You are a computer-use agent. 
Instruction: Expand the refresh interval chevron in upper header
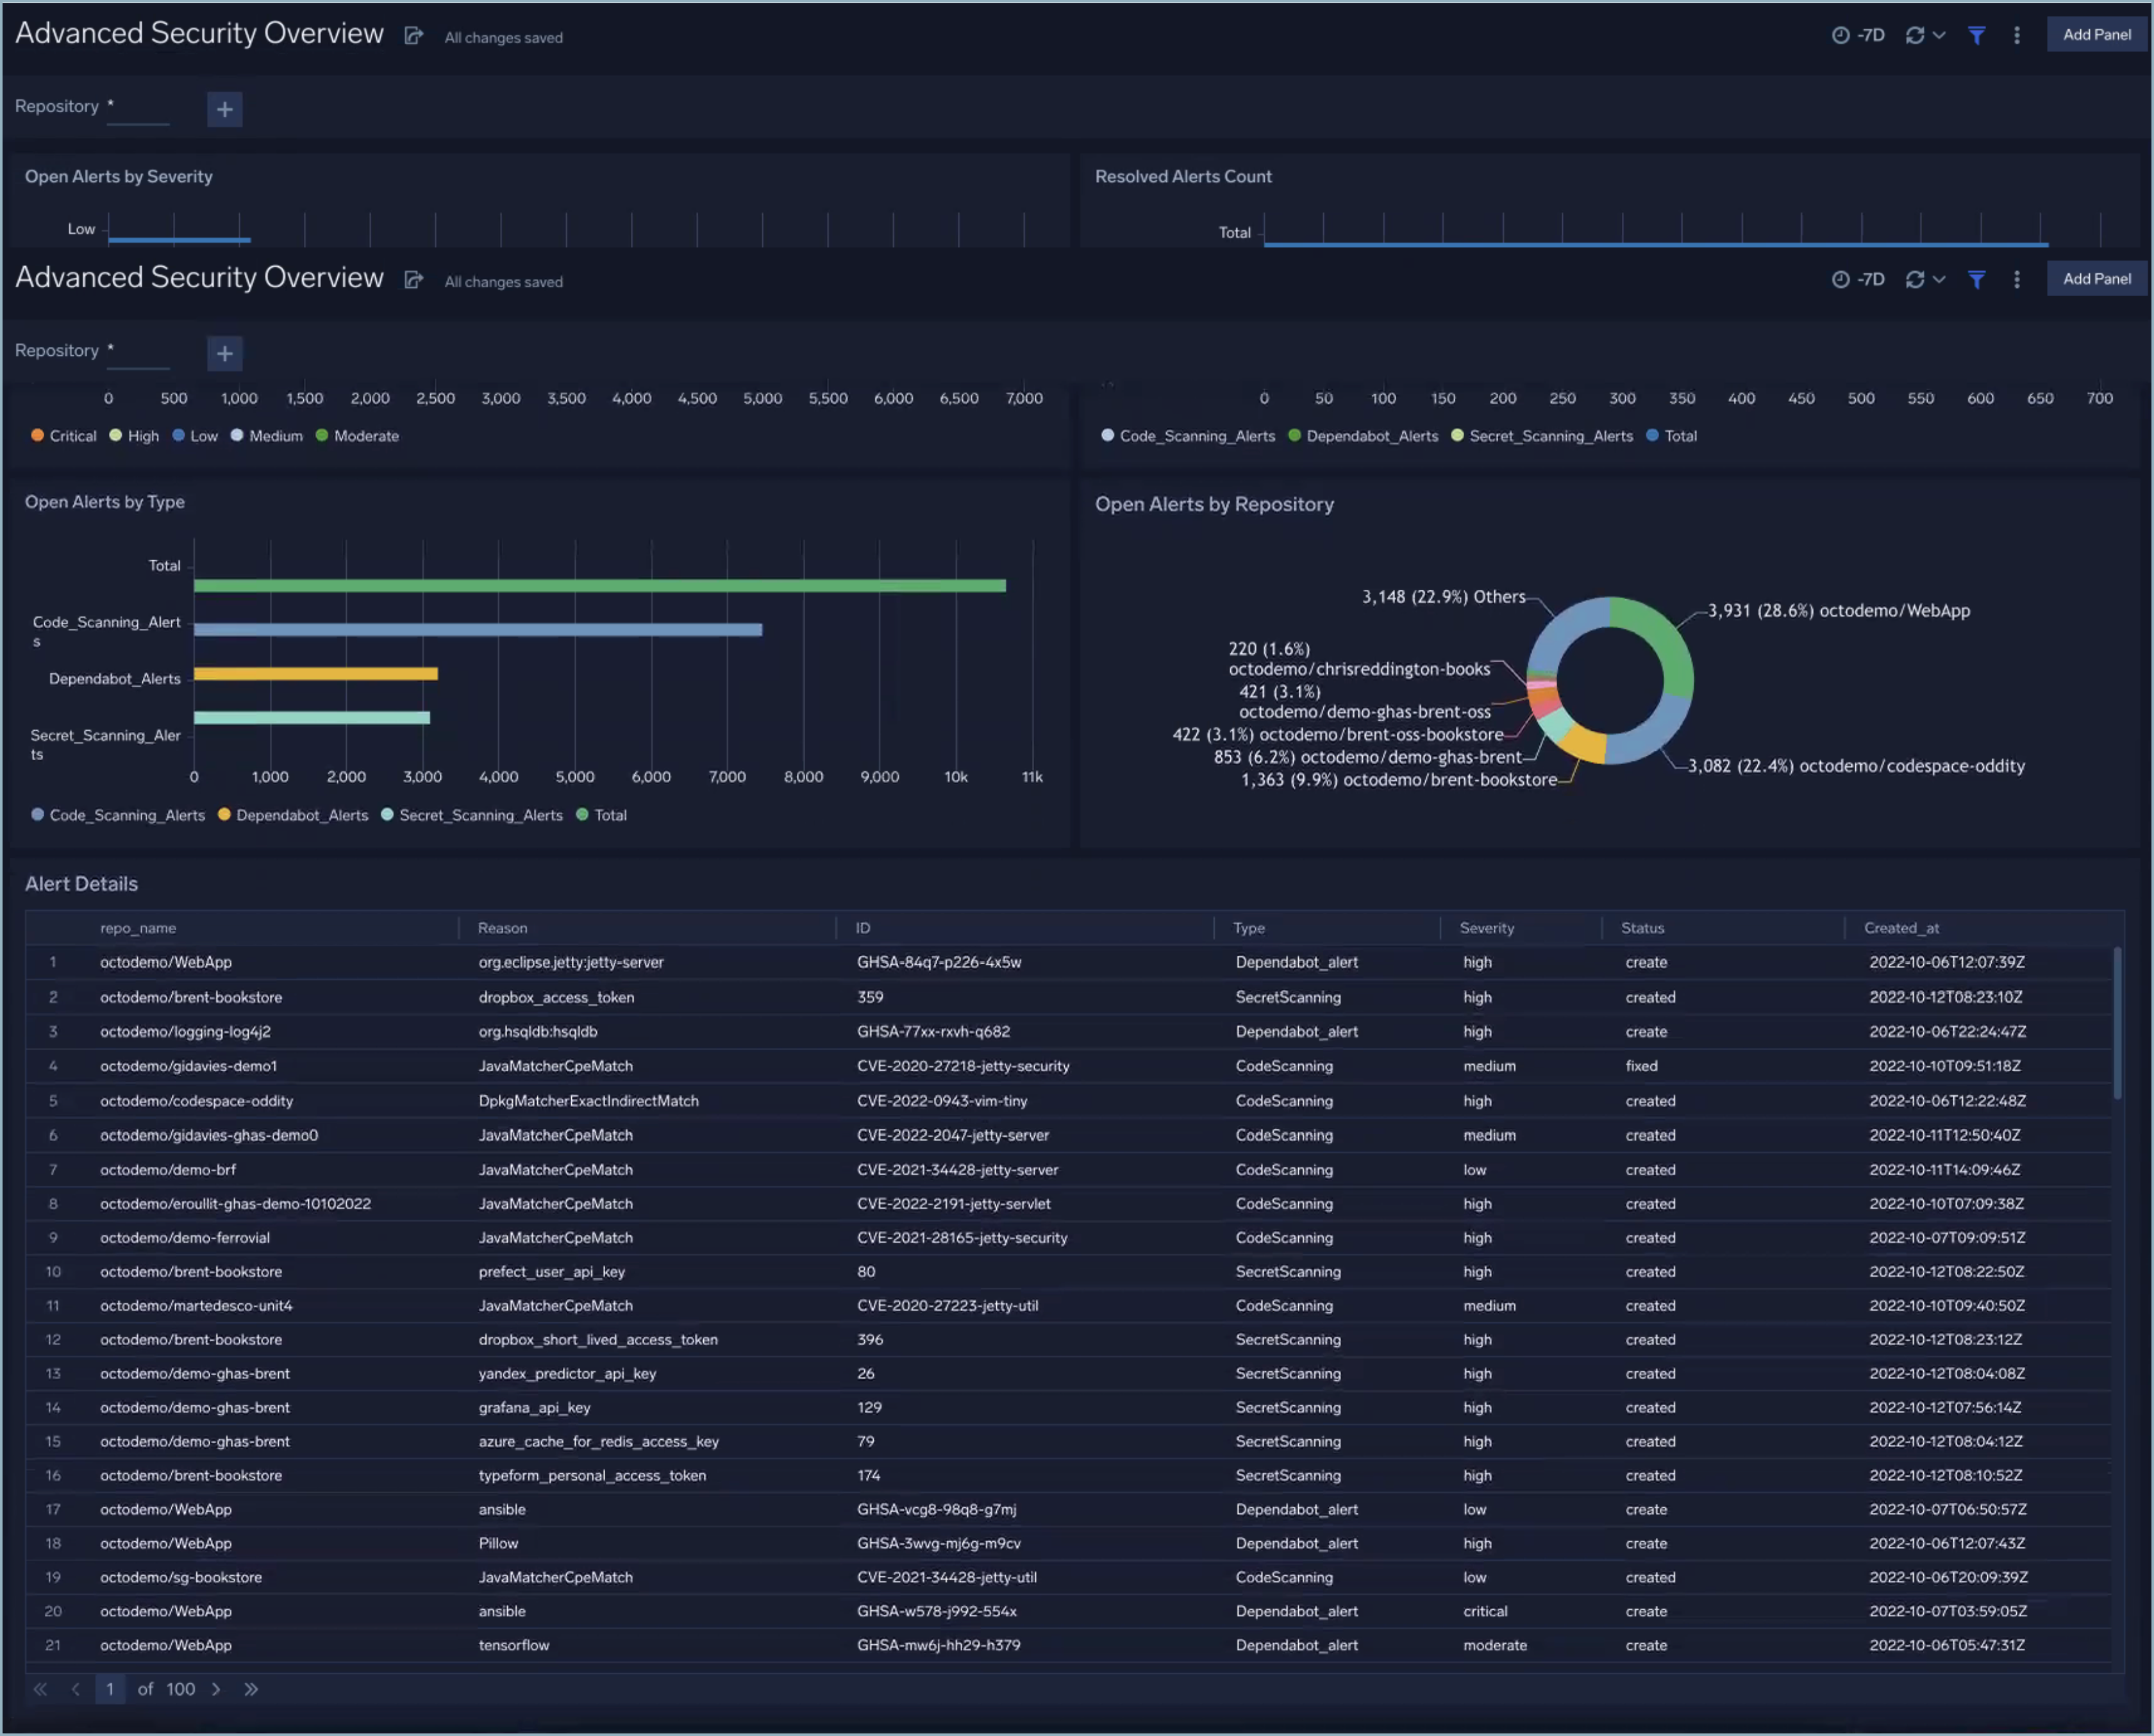pyautogui.click(x=1939, y=35)
